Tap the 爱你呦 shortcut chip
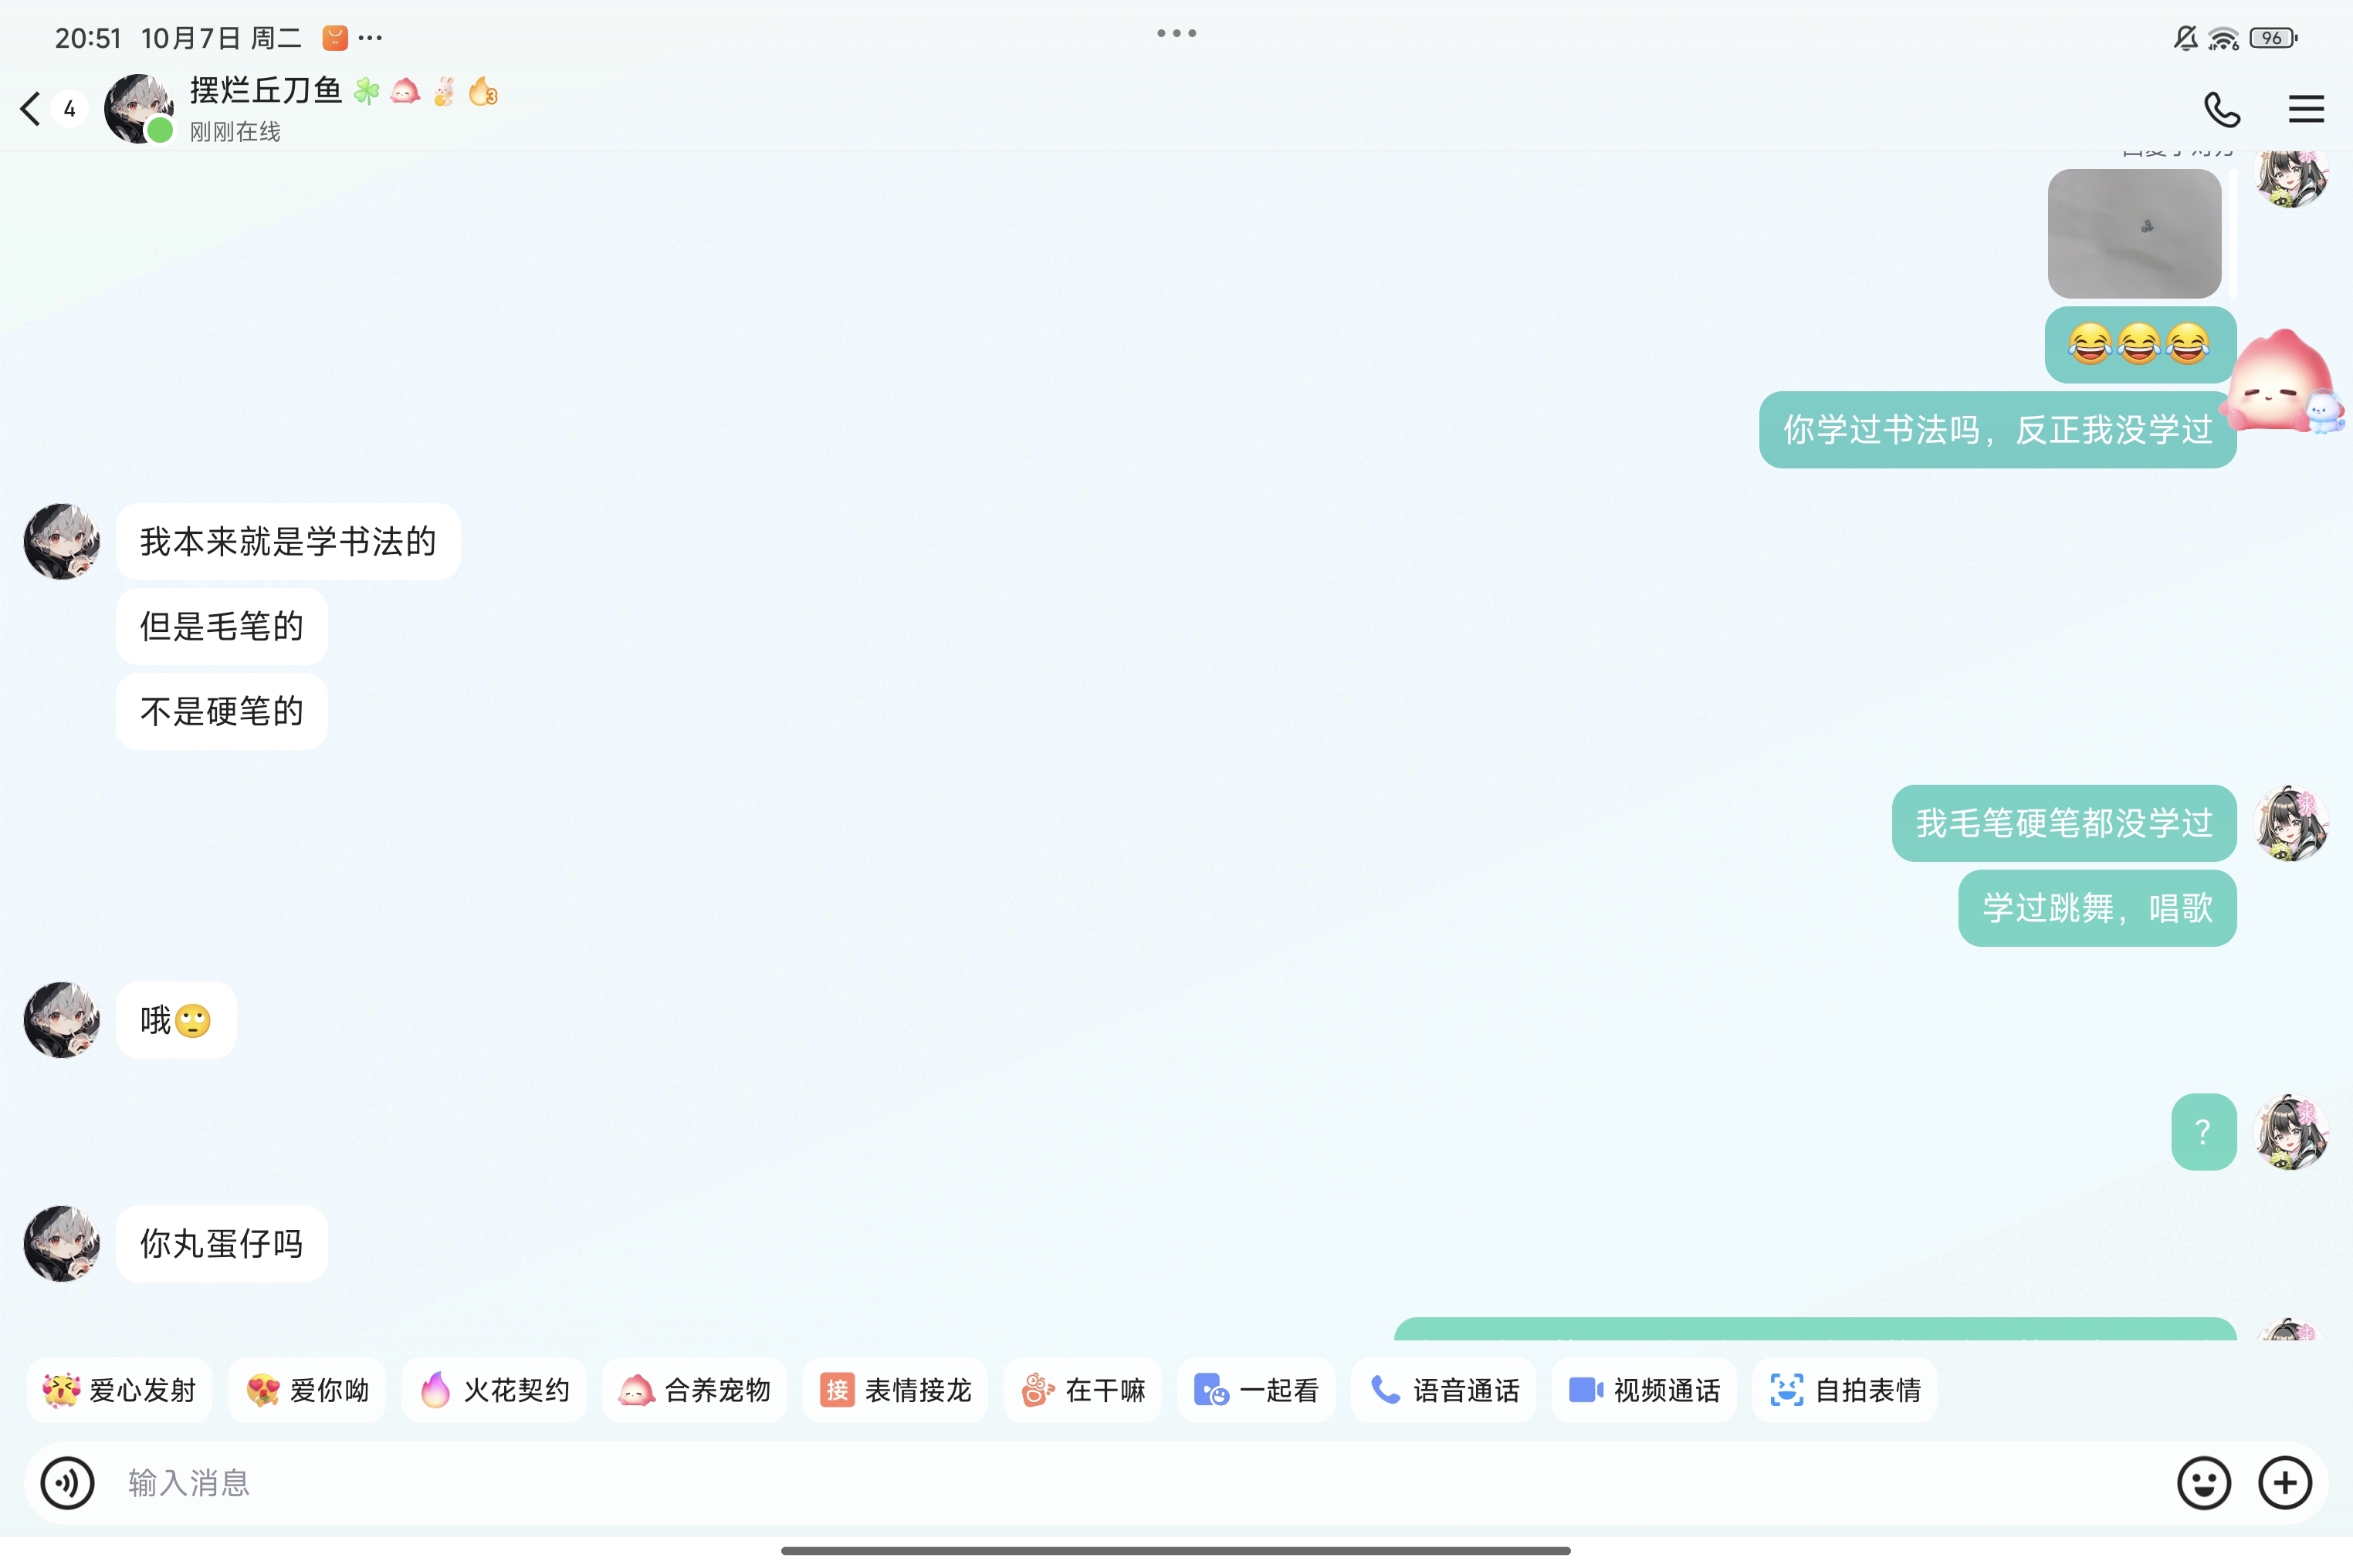This screenshot has height=1568, width=2353. click(307, 1390)
